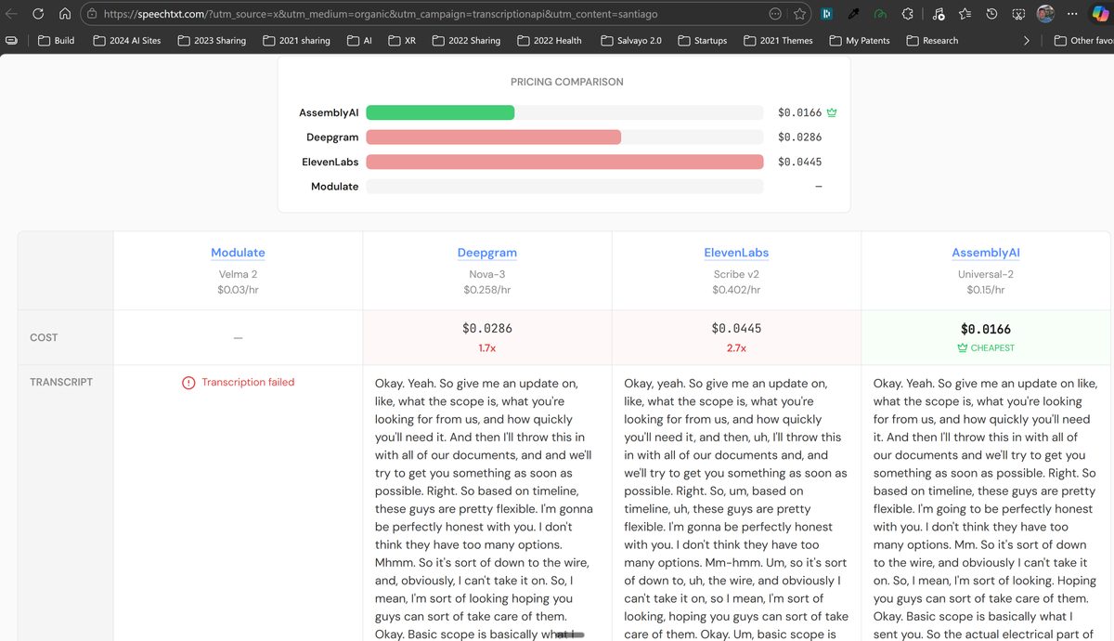The height and width of the screenshot is (641, 1114).
Task: Follow the Deepgram column header link
Action: [x=487, y=253]
